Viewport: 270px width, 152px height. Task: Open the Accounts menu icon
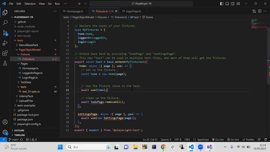(x=5, y=122)
